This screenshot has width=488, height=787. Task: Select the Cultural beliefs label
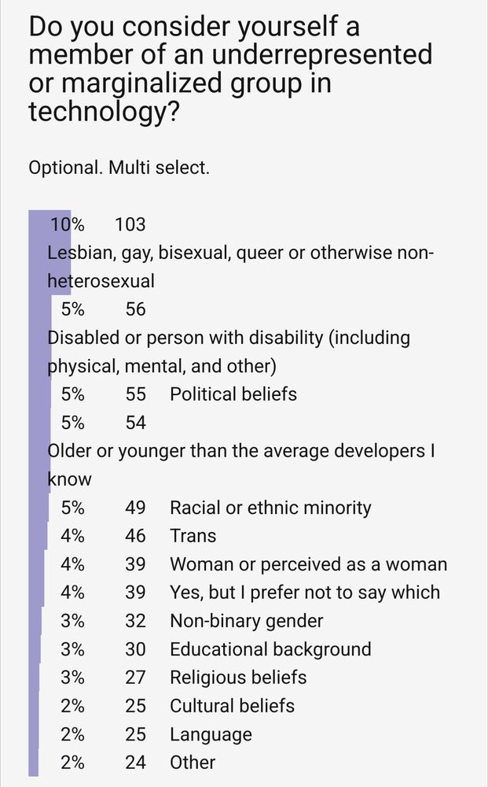(x=232, y=706)
